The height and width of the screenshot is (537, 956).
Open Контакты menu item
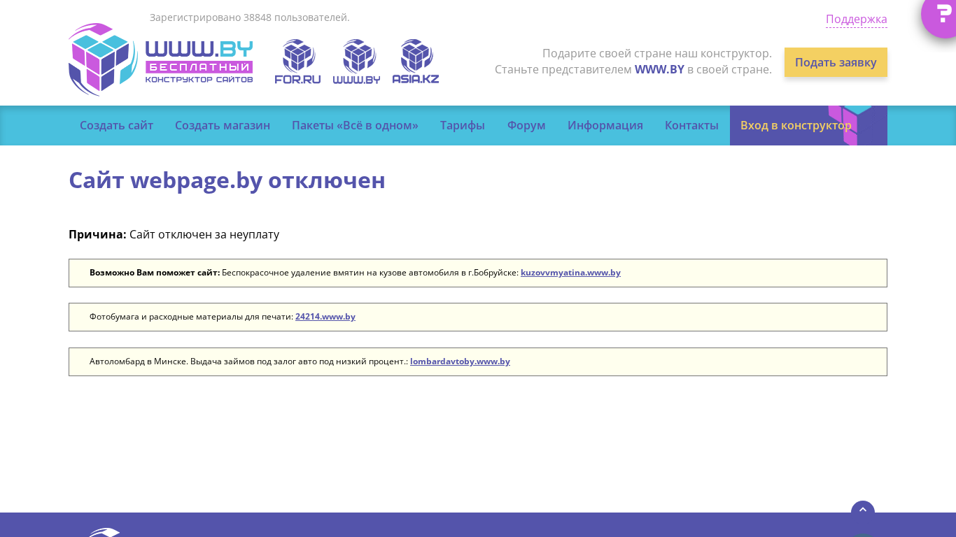691,125
